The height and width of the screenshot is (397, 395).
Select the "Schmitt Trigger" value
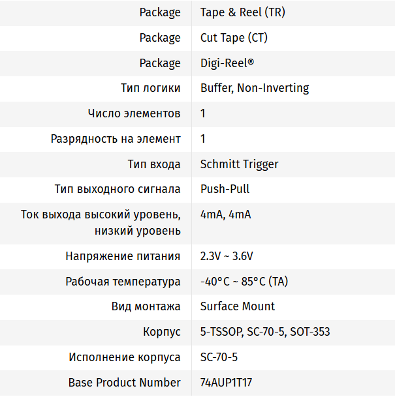(239, 164)
